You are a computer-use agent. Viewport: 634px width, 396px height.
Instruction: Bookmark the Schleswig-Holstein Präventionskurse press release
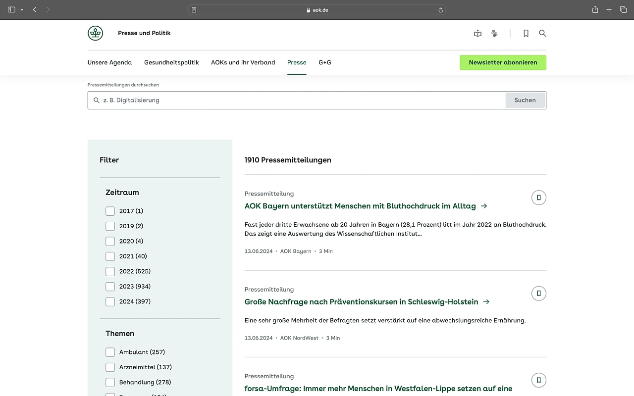pos(538,294)
